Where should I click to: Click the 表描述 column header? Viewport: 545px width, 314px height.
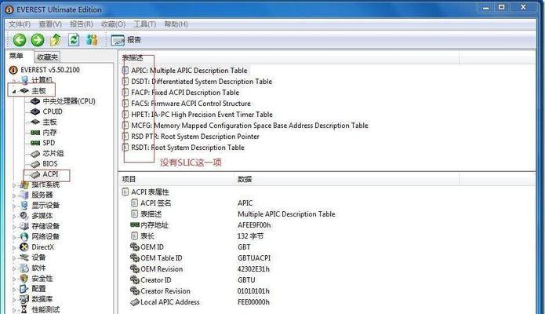click(289, 57)
